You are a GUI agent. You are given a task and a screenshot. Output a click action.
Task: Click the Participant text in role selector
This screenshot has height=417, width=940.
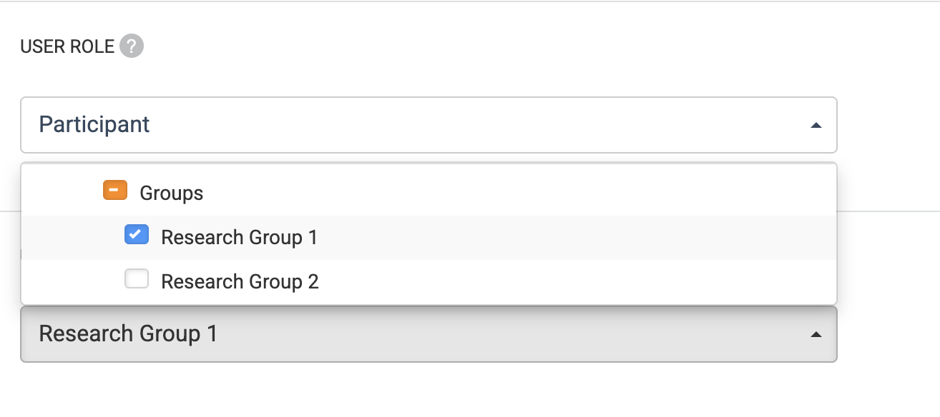click(x=94, y=125)
